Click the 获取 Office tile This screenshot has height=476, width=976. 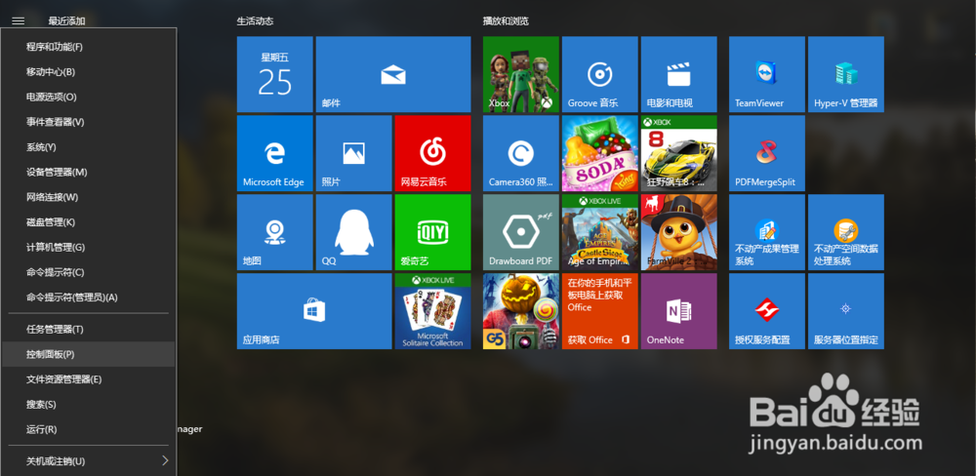600,311
